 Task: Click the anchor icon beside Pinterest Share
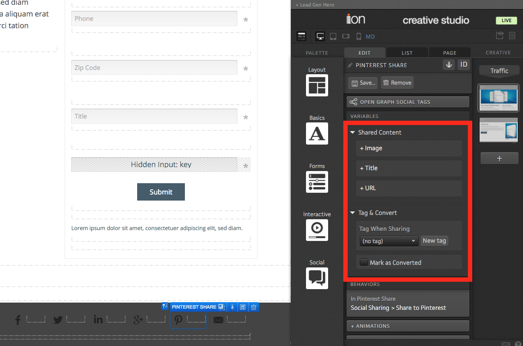(449, 65)
